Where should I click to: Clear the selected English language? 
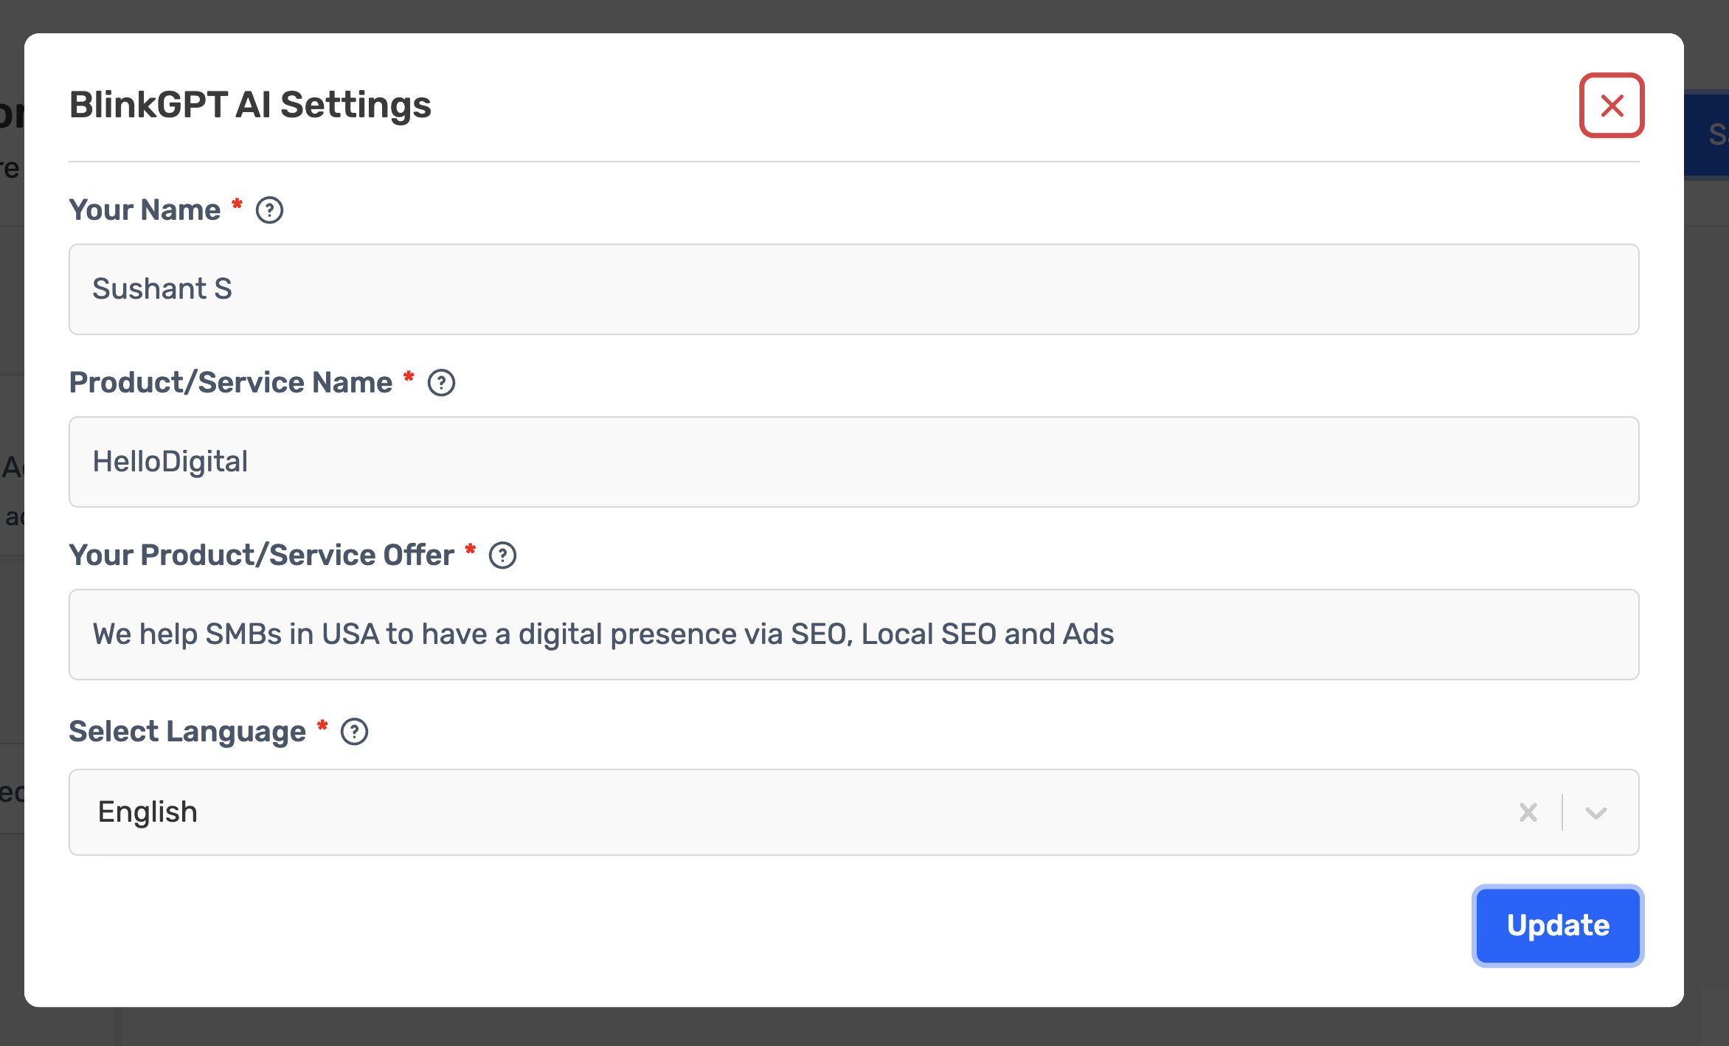[1528, 812]
